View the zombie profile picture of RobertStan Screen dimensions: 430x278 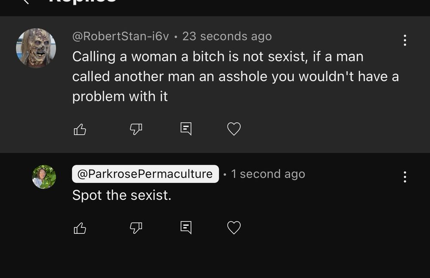pyautogui.click(x=36, y=48)
